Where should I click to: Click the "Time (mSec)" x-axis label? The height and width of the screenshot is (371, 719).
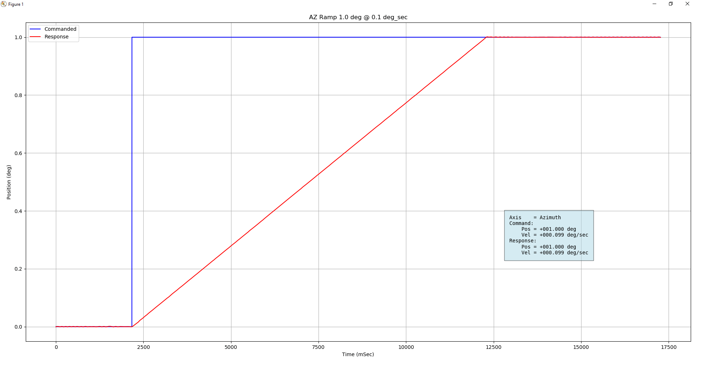pyautogui.click(x=358, y=354)
